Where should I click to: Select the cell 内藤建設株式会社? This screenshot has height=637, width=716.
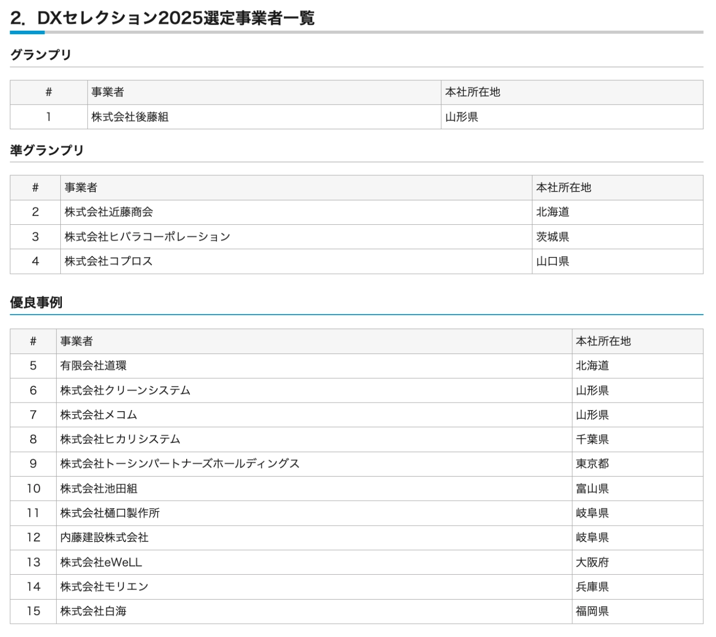point(314,537)
